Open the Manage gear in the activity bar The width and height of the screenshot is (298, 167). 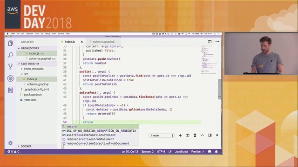pyautogui.click(x=10, y=143)
